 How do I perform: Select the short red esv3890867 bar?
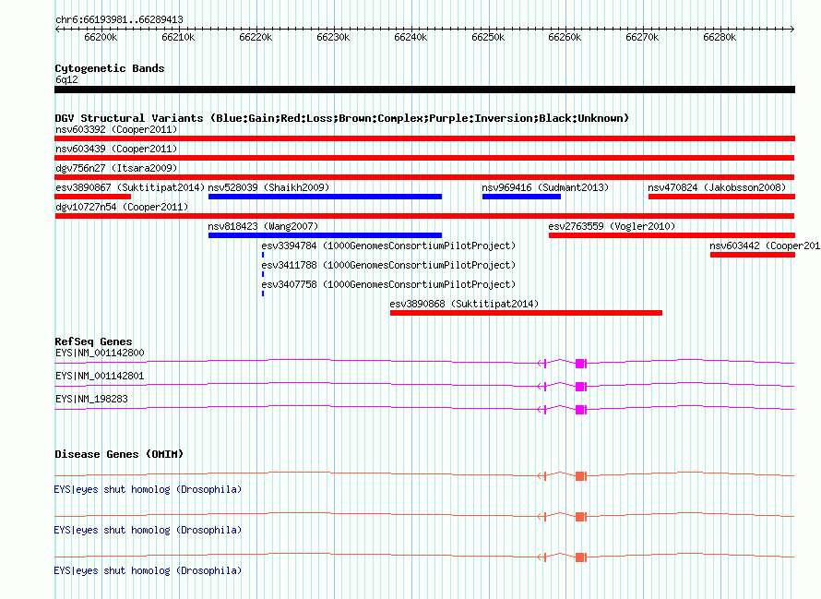pos(92,197)
